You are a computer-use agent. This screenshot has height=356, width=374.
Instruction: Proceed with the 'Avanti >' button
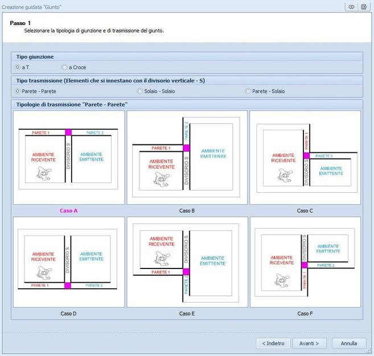pyautogui.click(x=309, y=343)
